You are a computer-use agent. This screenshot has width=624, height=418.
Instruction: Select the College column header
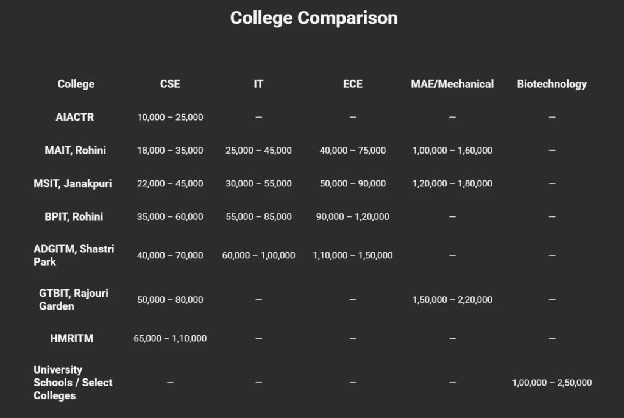tap(76, 84)
